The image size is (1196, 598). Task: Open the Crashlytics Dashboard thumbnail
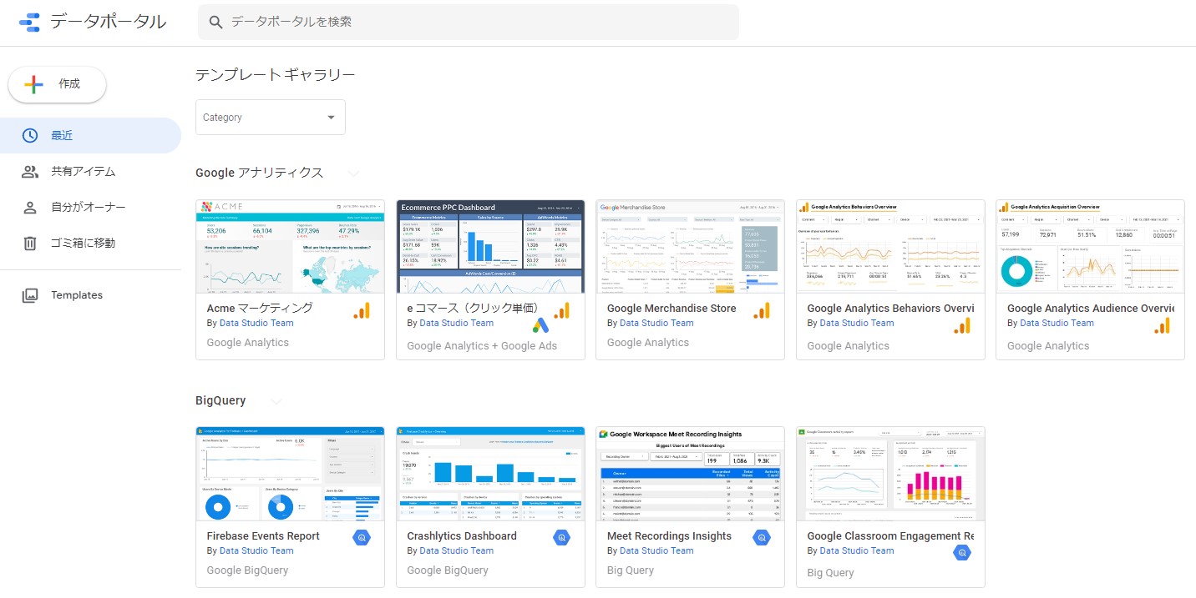coord(490,474)
